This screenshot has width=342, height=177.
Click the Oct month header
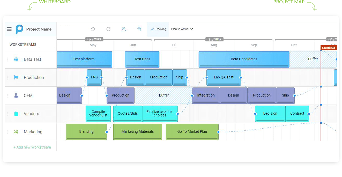[x=294, y=45]
